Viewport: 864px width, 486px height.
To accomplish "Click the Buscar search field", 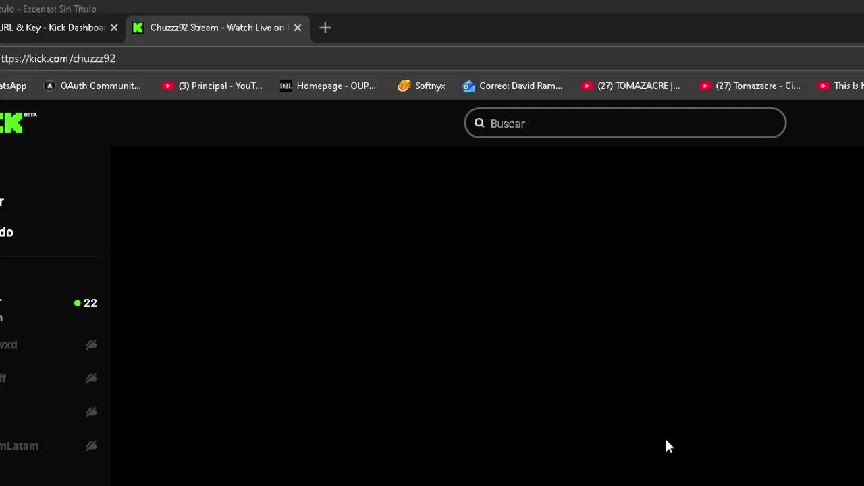I will [625, 123].
